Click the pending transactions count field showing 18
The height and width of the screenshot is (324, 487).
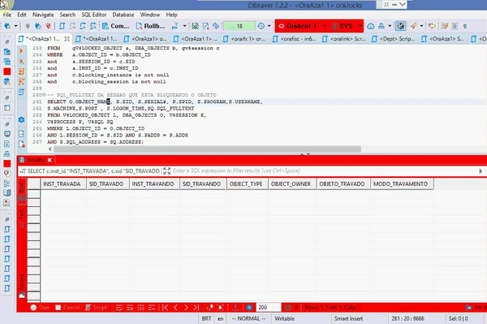tap(239, 26)
